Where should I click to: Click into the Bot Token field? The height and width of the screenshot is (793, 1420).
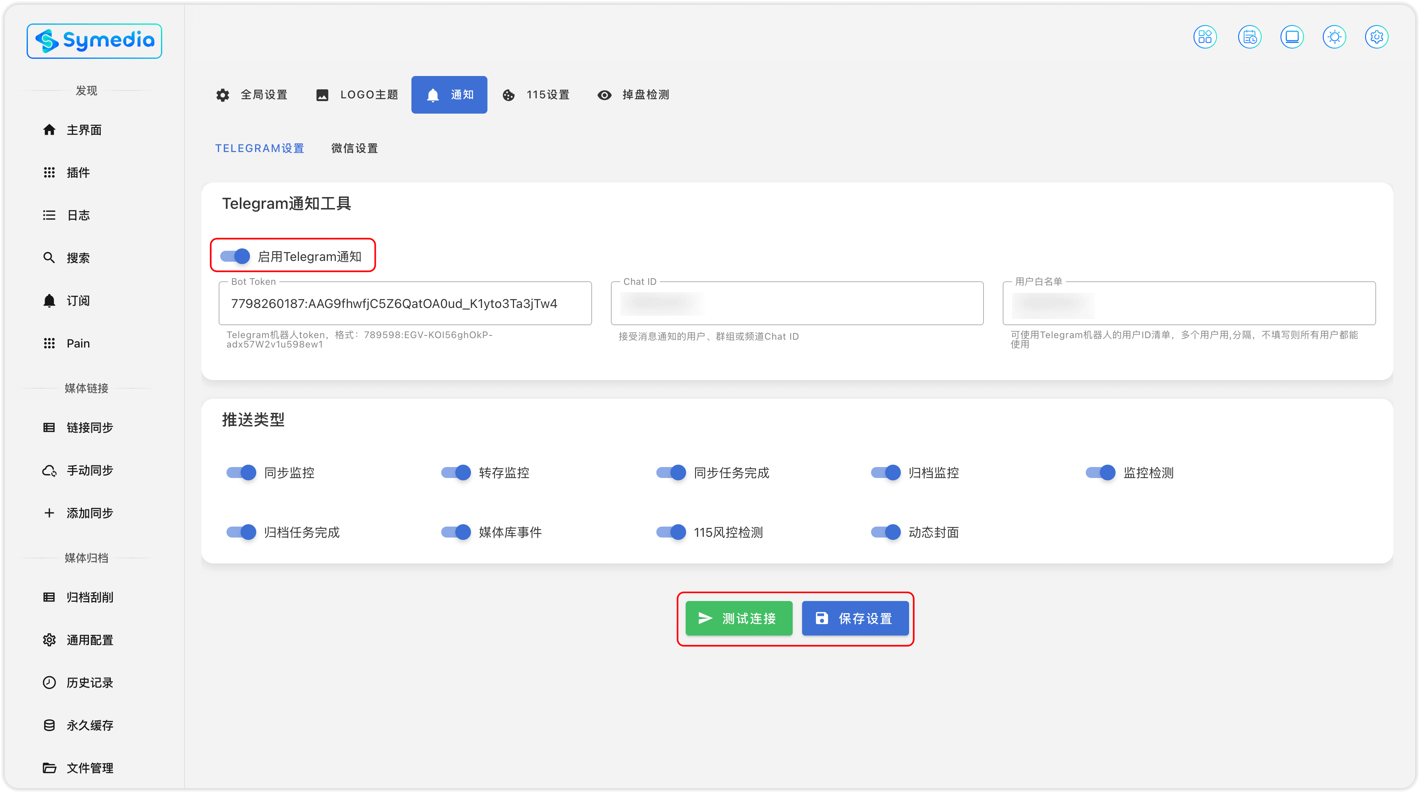tap(405, 304)
